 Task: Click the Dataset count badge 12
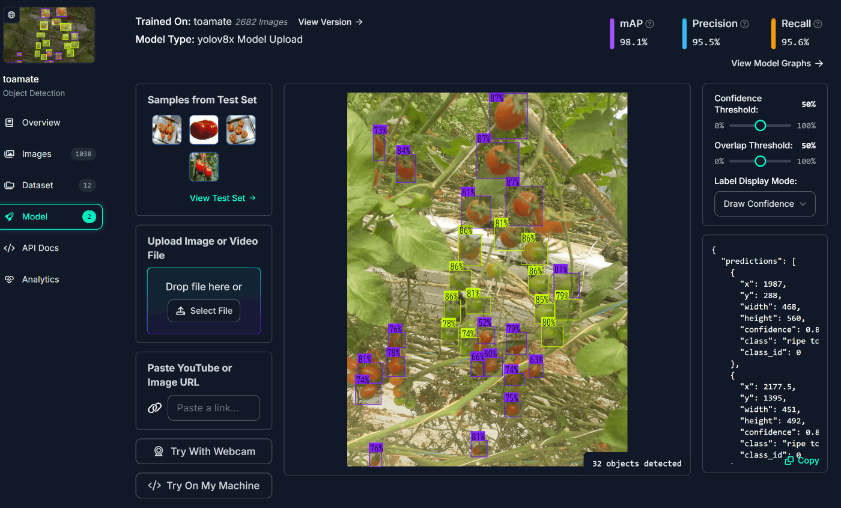pos(87,185)
